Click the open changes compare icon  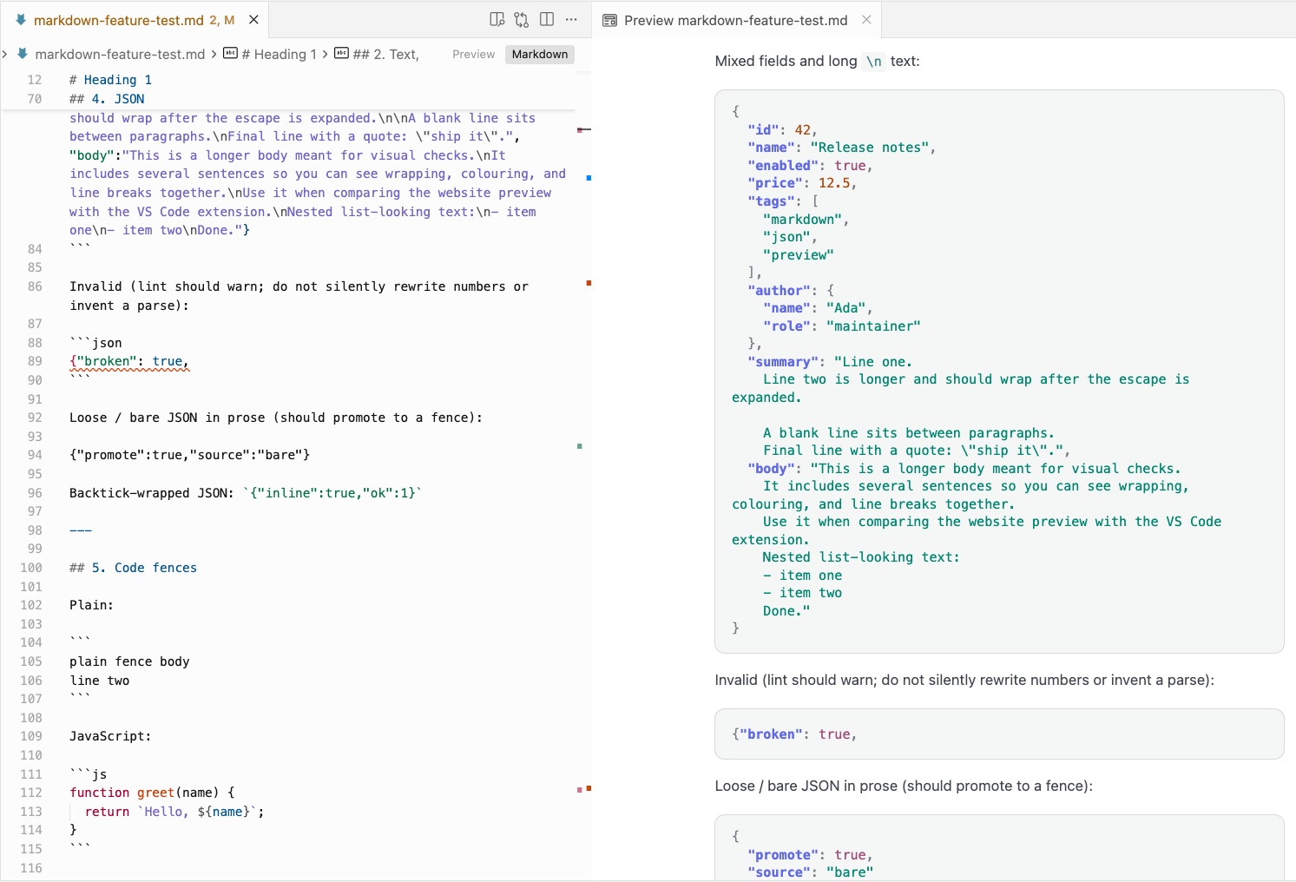pyautogui.click(x=522, y=19)
